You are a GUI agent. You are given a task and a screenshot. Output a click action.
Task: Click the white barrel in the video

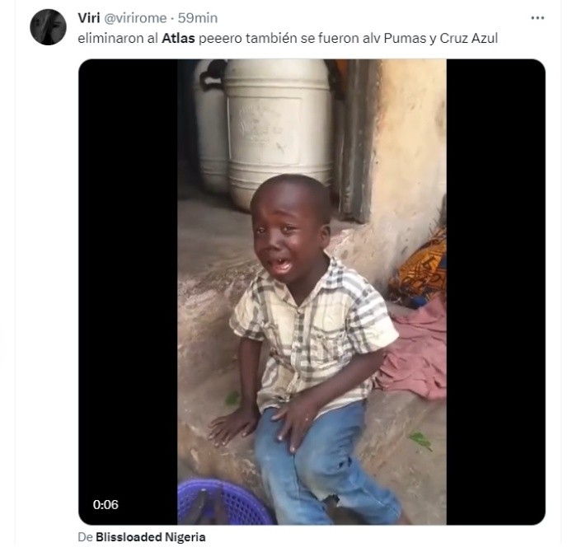click(276, 124)
